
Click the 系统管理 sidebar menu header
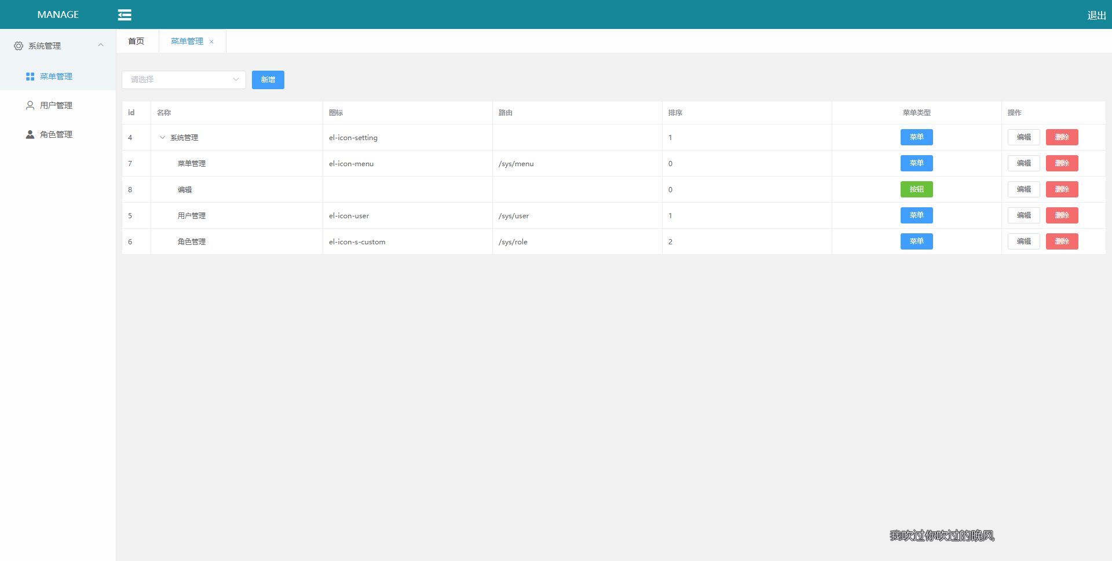tap(58, 46)
